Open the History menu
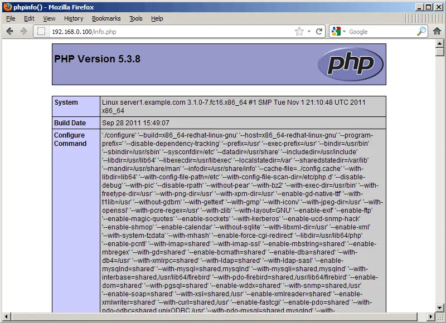This screenshot has height=323, width=446. [74, 18]
